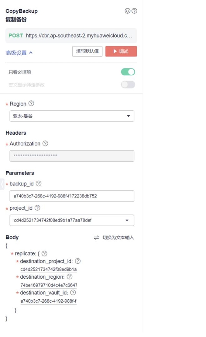206x337 pixels.
Task: Click the 填写默认值 button
Action: pos(87,51)
